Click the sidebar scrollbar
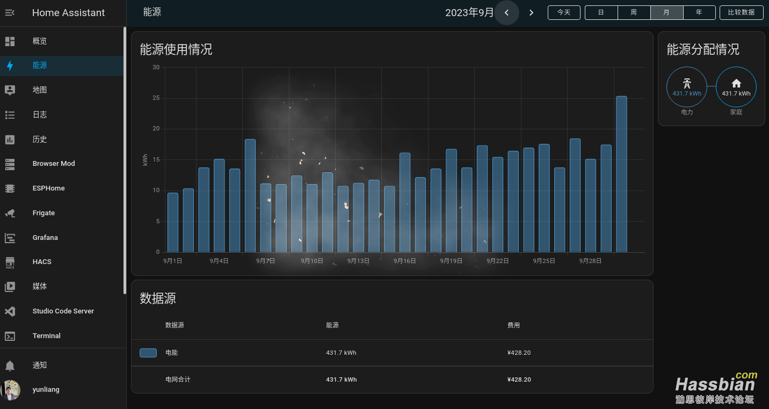The height and width of the screenshot is (409, 769). click(x=125, y=160)
